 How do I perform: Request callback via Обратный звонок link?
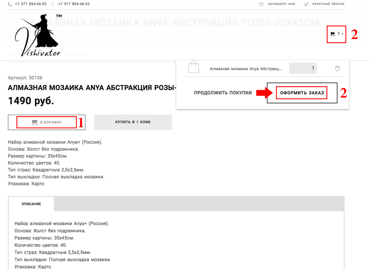pos(328,4)
